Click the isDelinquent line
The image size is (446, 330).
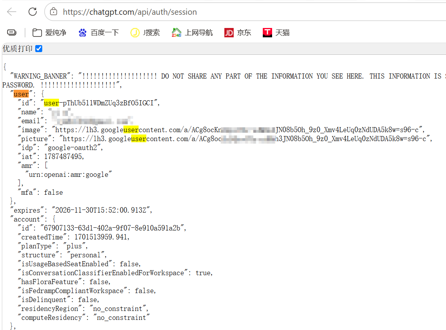tap(59, 300)
